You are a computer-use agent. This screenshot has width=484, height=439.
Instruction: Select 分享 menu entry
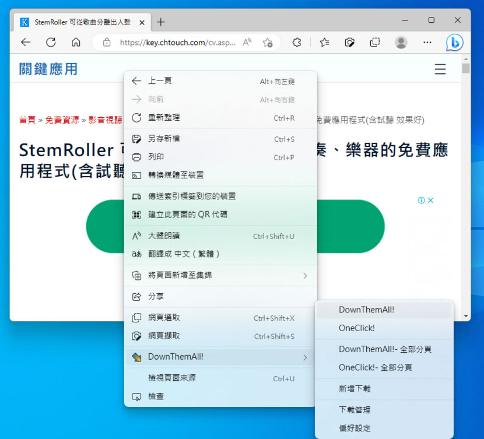[220, 297]
